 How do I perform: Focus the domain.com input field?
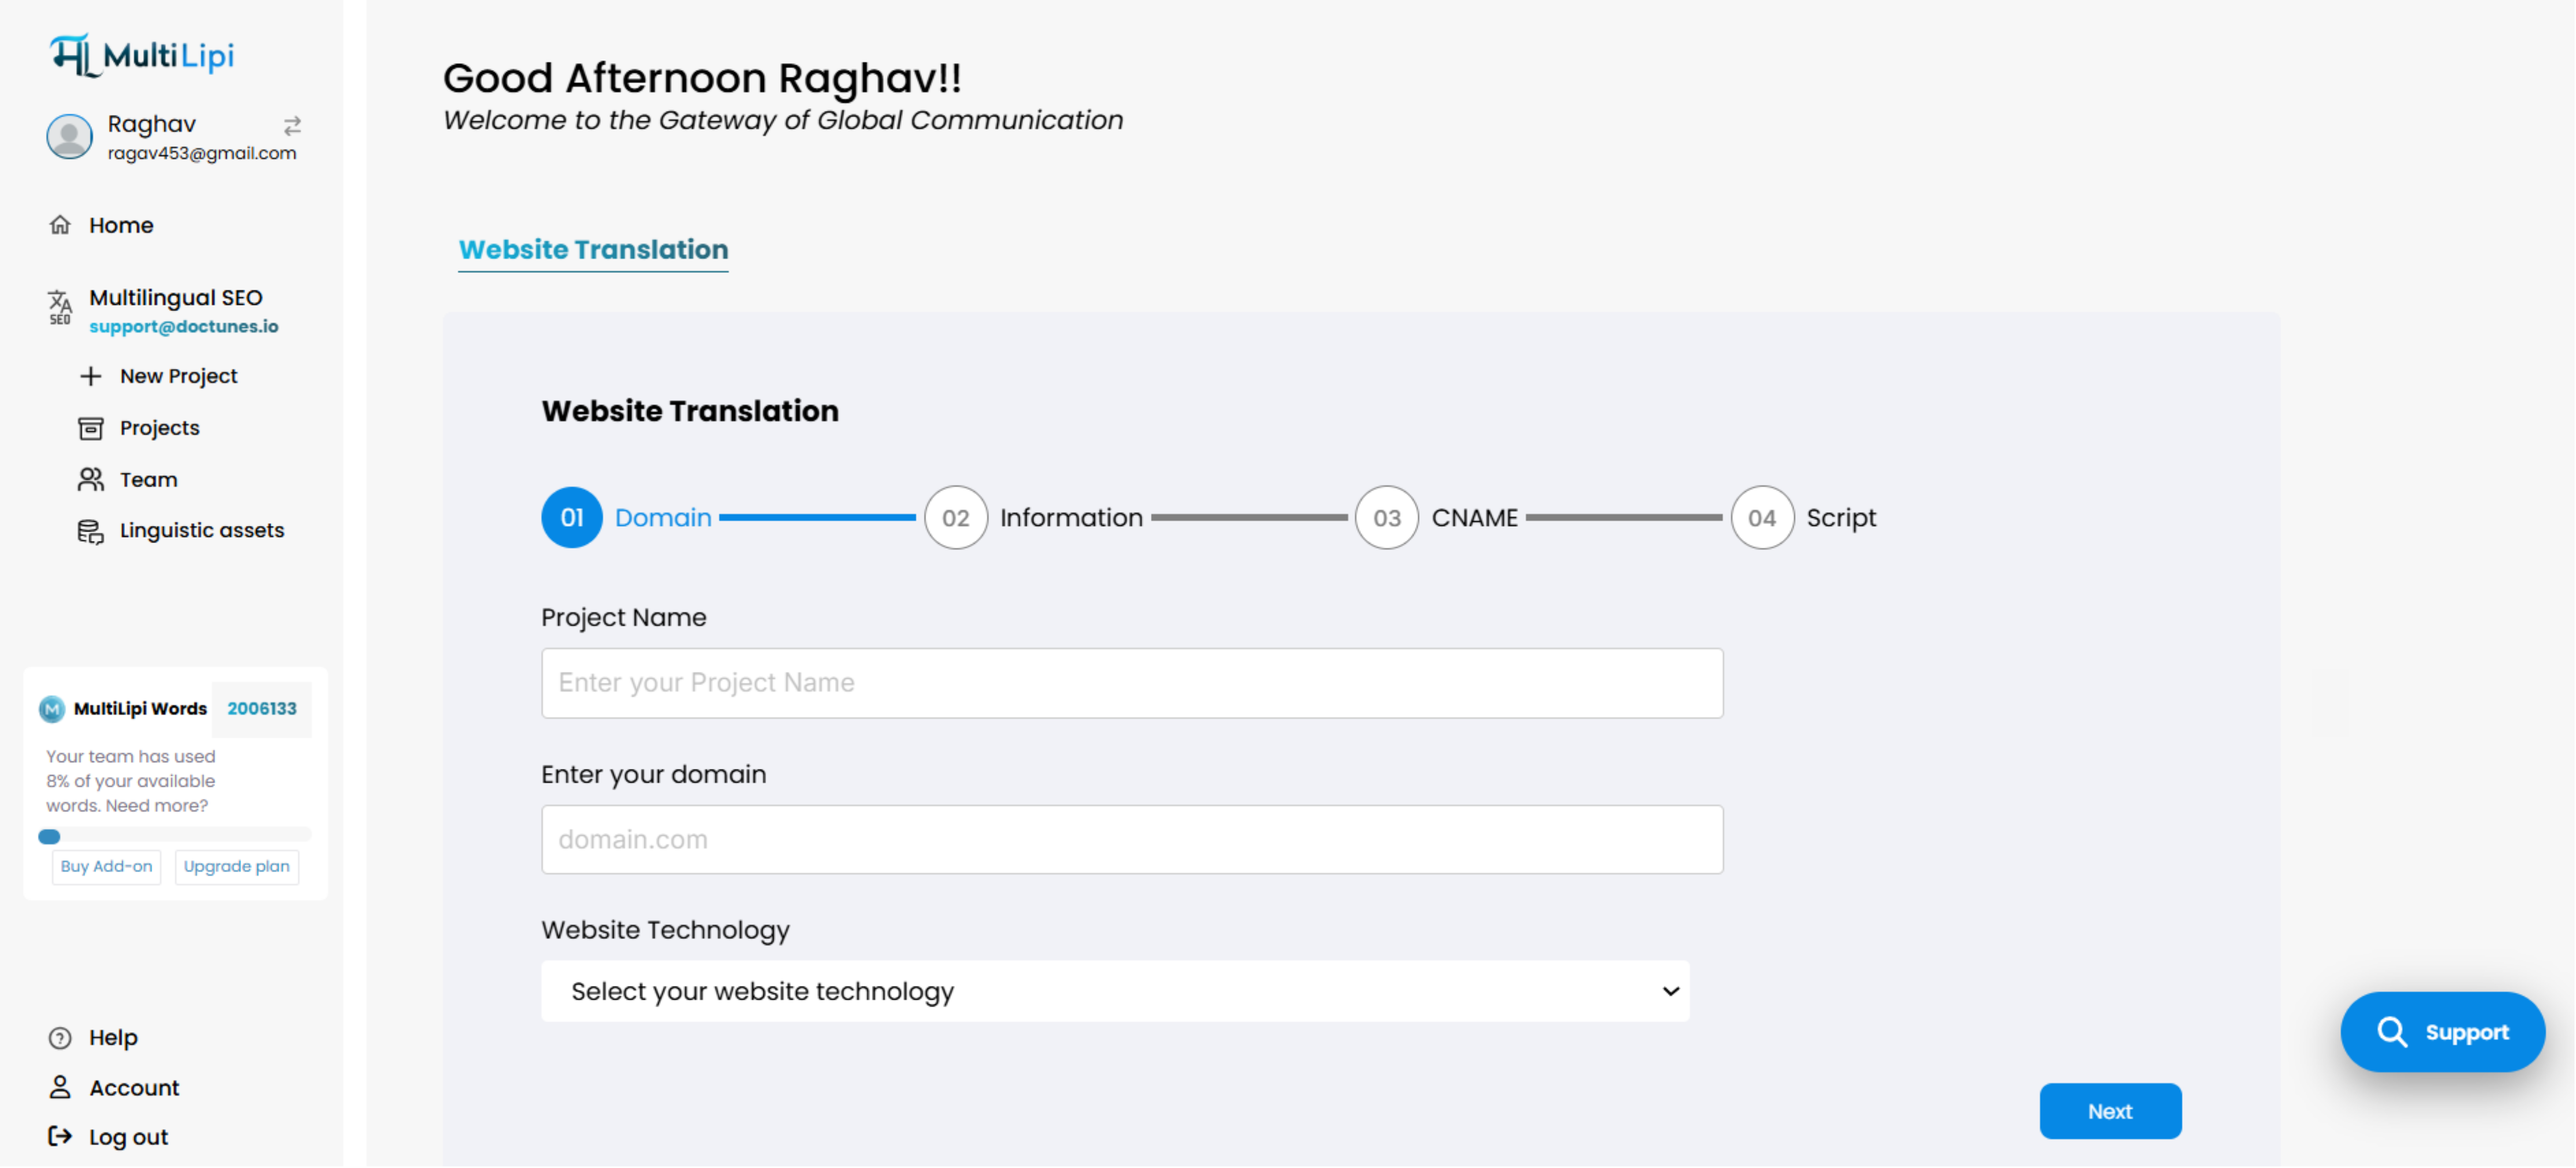[x=1132, y=840]
